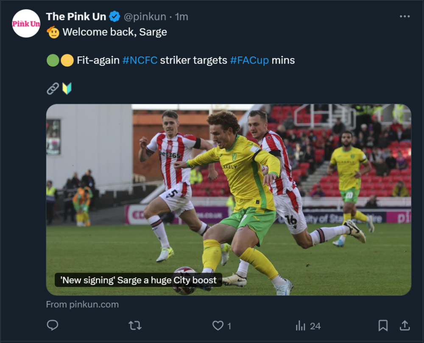Follow the 'From pinkun.com' source link
The height and width of the screenshot is (343, 424).
pyautogui.click(x=82, y=304)
